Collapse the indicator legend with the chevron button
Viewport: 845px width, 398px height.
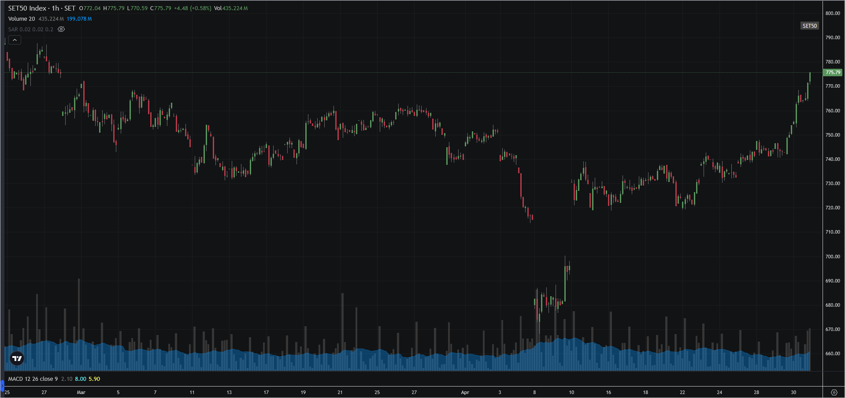[15, 40]
